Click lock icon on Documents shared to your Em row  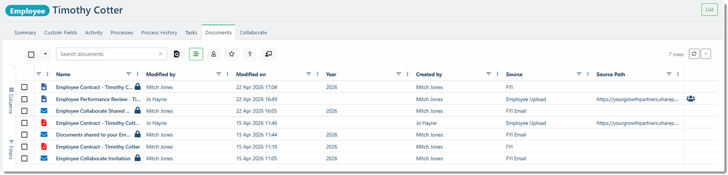[x=137, y=134]
